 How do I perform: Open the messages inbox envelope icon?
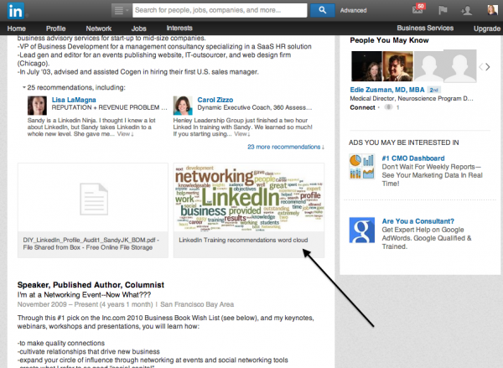point(418,9)
